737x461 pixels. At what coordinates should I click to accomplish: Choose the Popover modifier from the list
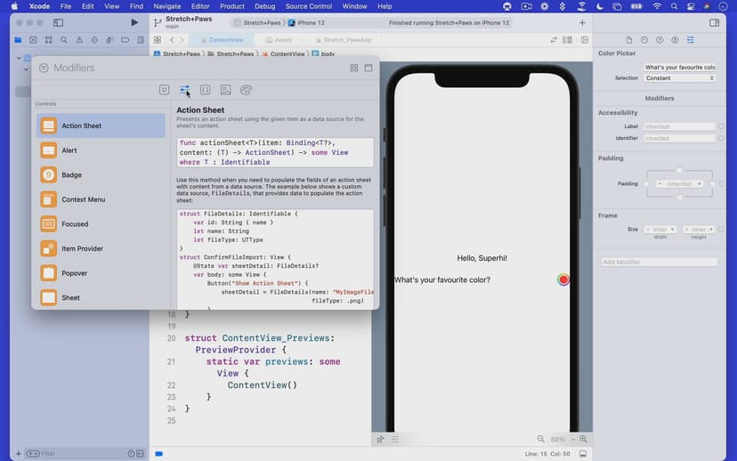tap(74, 273)
